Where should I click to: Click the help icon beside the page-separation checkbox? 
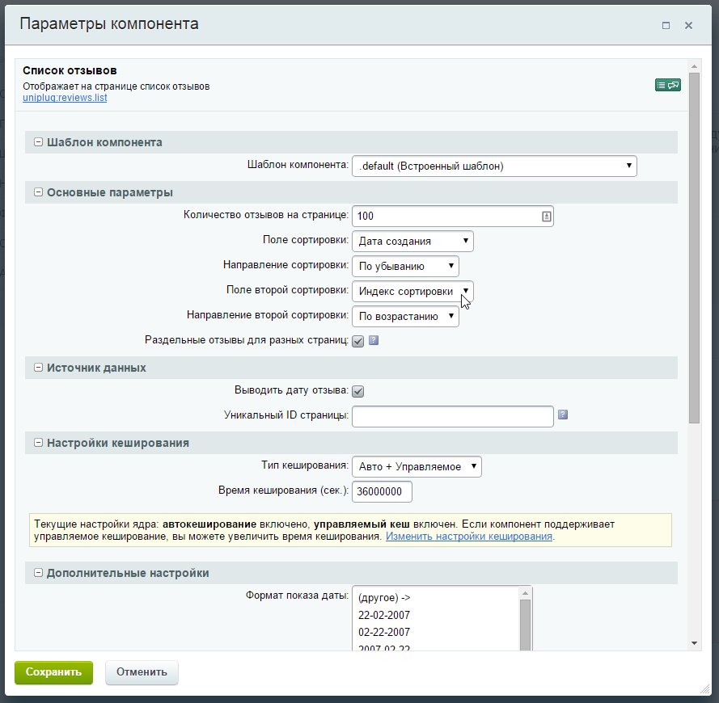[372, 341]
